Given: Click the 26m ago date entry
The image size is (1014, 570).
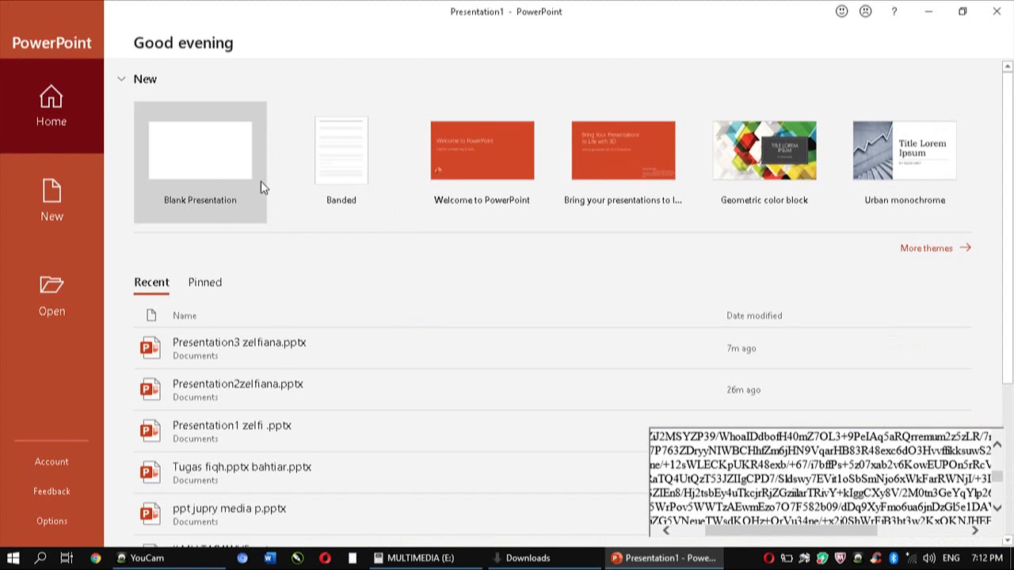Looking at the screenshot, I should (743, 389).
